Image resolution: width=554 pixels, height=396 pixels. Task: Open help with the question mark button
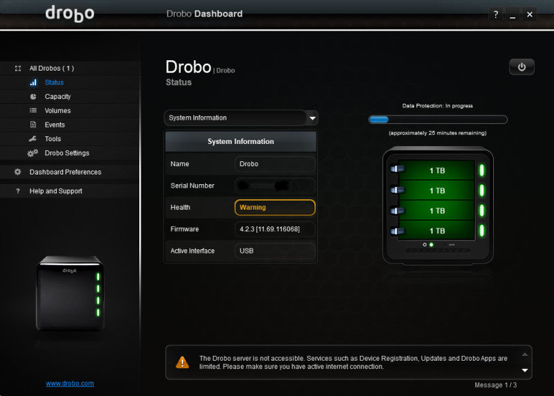tap(496, 15)
